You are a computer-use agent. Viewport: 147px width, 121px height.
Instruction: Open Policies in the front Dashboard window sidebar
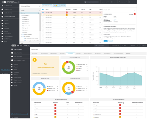click(x=16, y=75)
